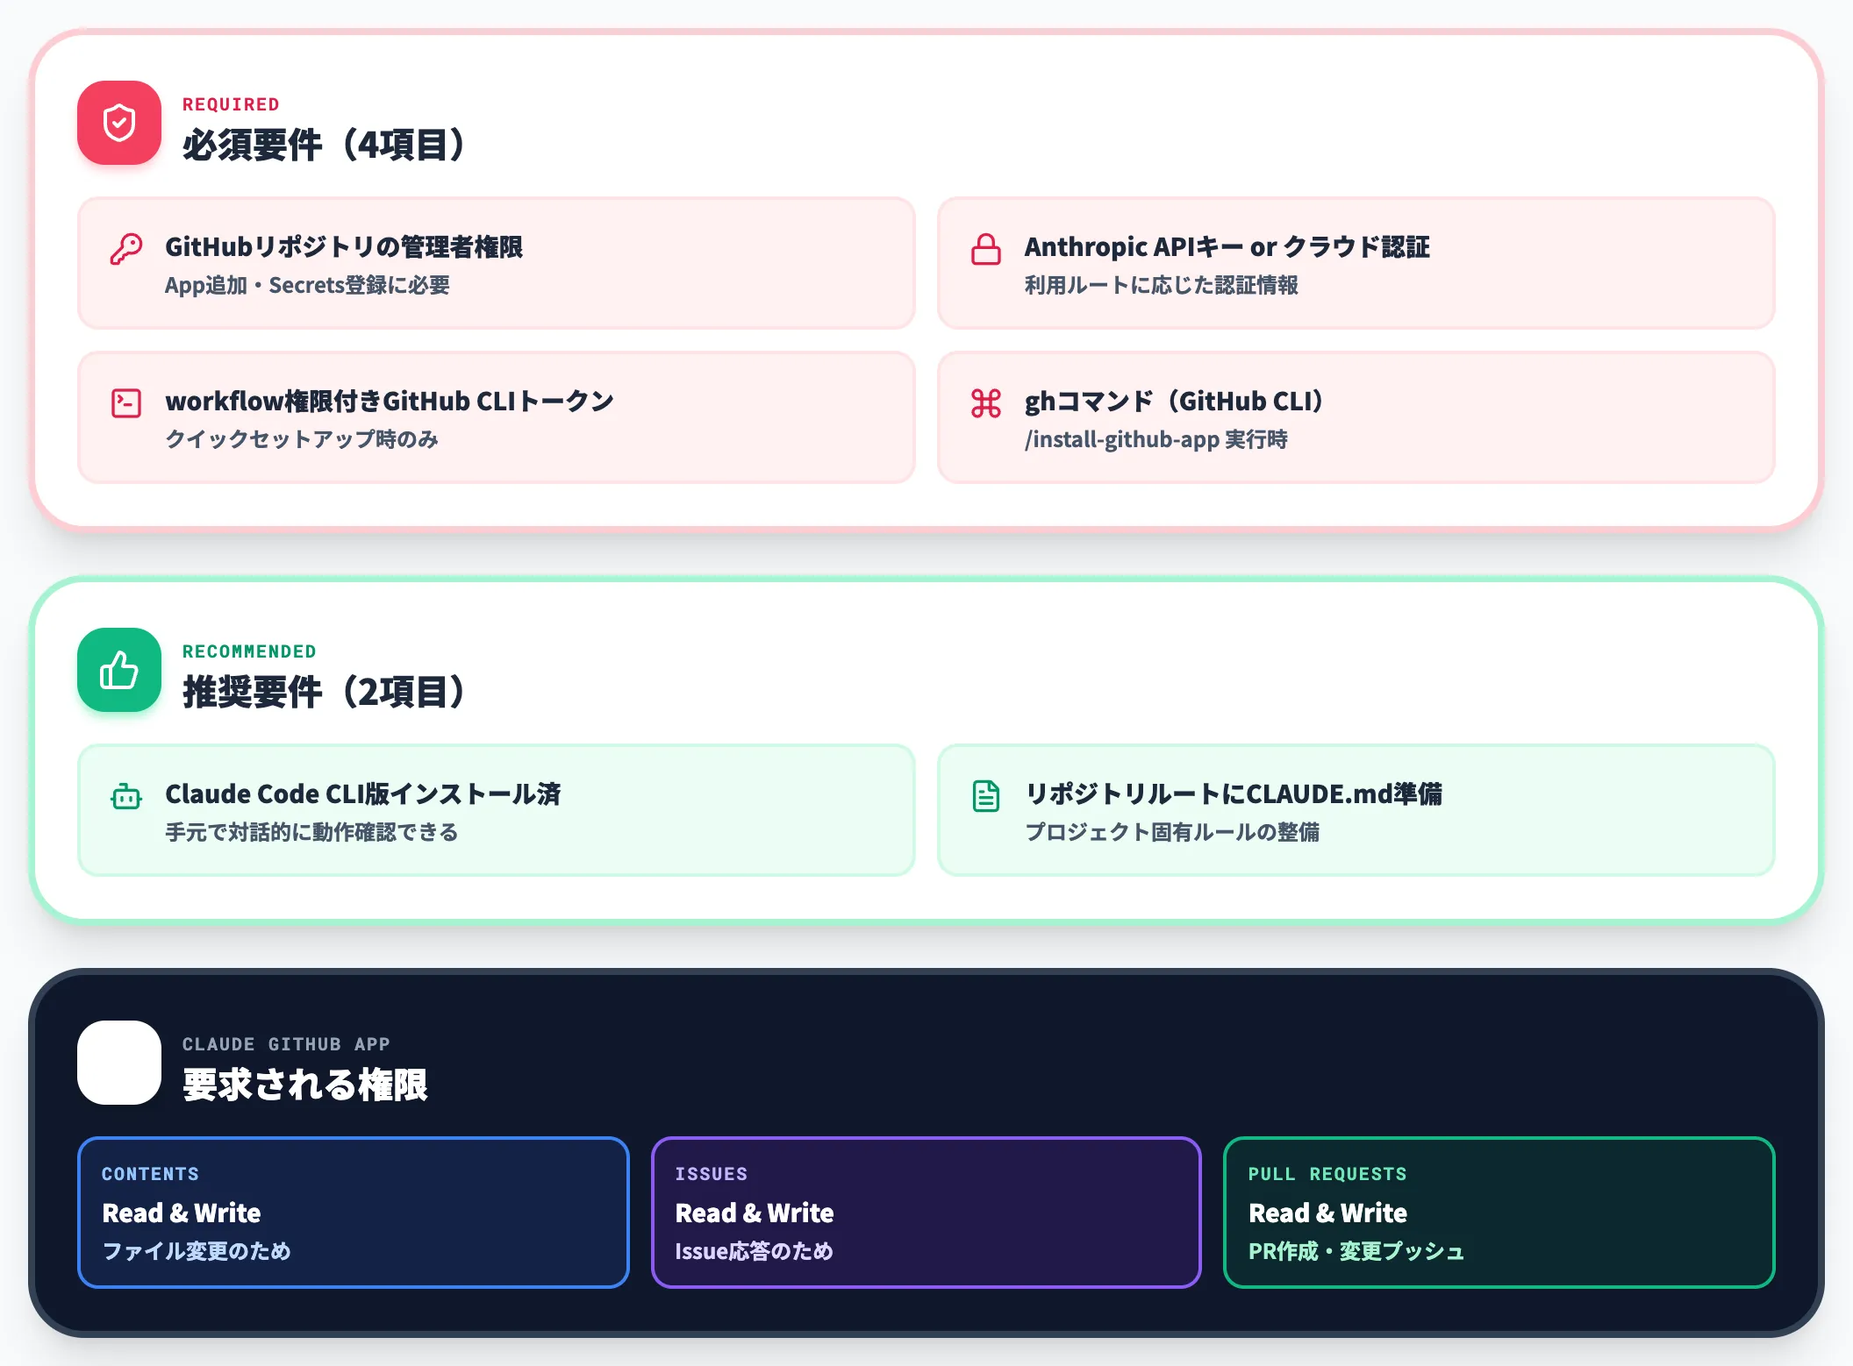This screenshot has height=1366, width=1853.
Task: Click the text 手元で対話的に動作確認できる
Action: 312,832
